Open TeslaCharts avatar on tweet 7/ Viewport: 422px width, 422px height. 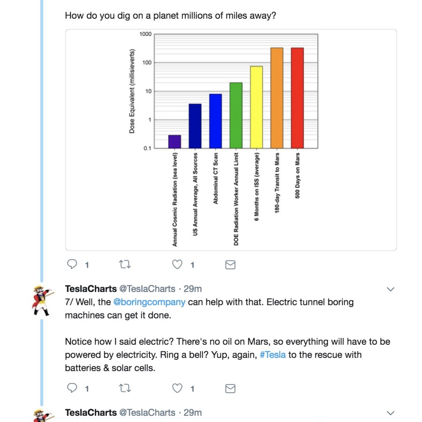(42, 300)
